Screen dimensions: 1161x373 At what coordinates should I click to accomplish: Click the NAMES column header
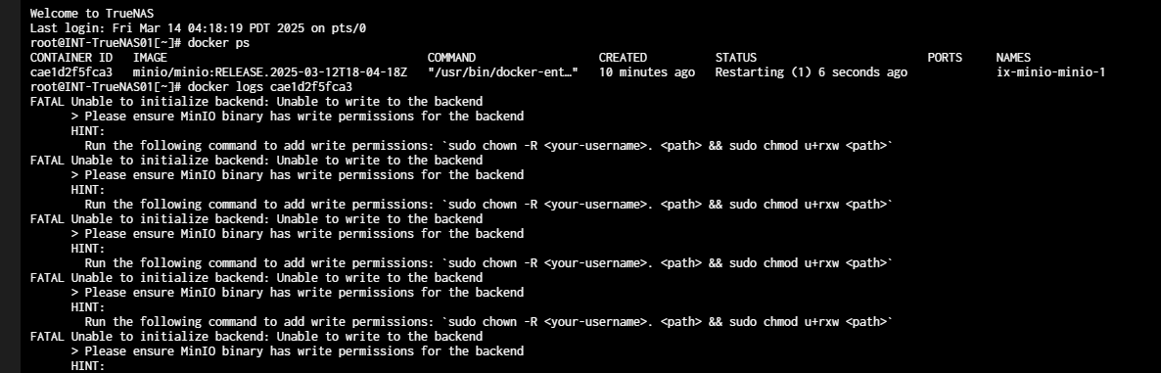1013,57
